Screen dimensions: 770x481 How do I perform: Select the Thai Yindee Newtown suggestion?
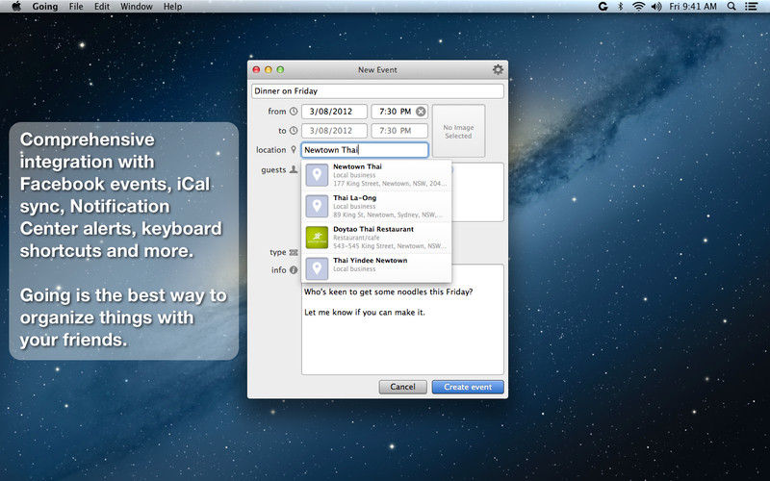point(376,268)
